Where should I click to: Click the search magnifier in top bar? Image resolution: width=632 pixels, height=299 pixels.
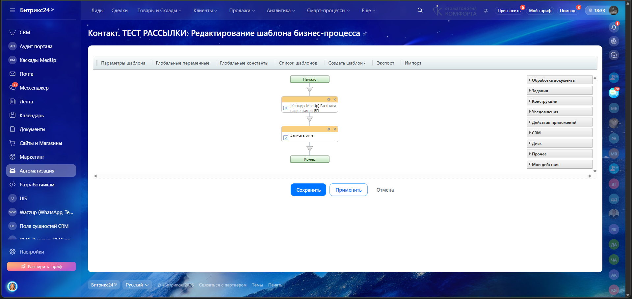420,10
